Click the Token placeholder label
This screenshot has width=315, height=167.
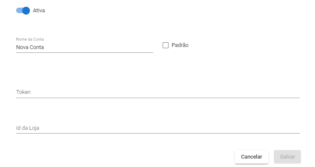tap(23, 92)
